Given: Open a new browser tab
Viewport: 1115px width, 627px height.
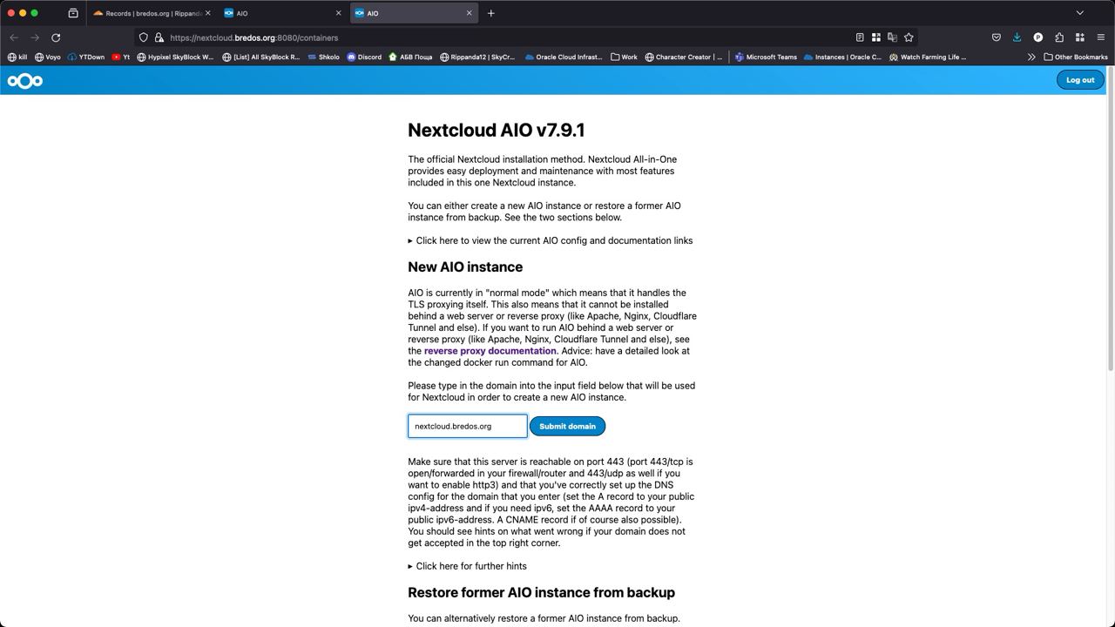Looking at the screenshot, I should tap(490, 13).
